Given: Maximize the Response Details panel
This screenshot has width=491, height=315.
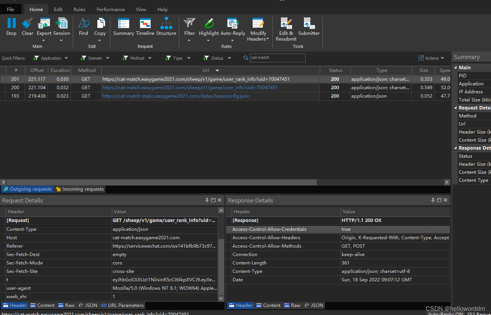Looking at the screenshot, I should (439, 200).
